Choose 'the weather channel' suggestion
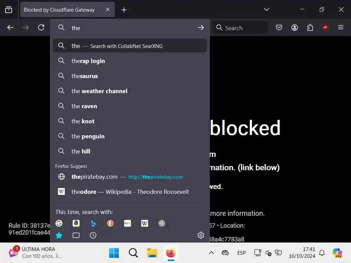 pos(130,91)
